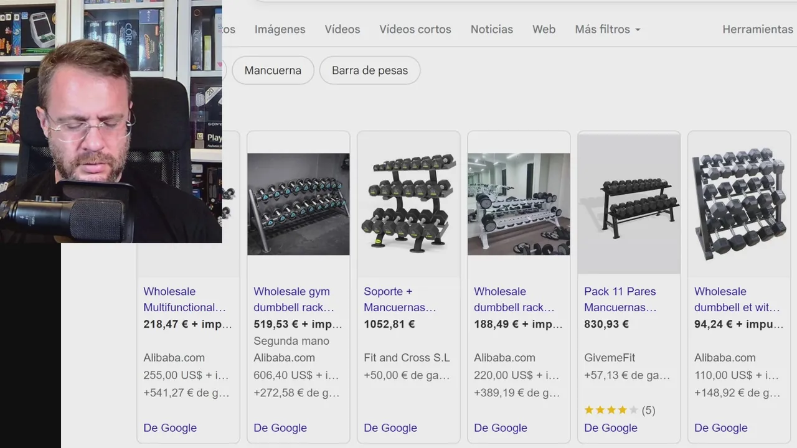Open the Soporte + Mancuernas product link
This screenshot has height=448, width=797.
click(400, 299)
